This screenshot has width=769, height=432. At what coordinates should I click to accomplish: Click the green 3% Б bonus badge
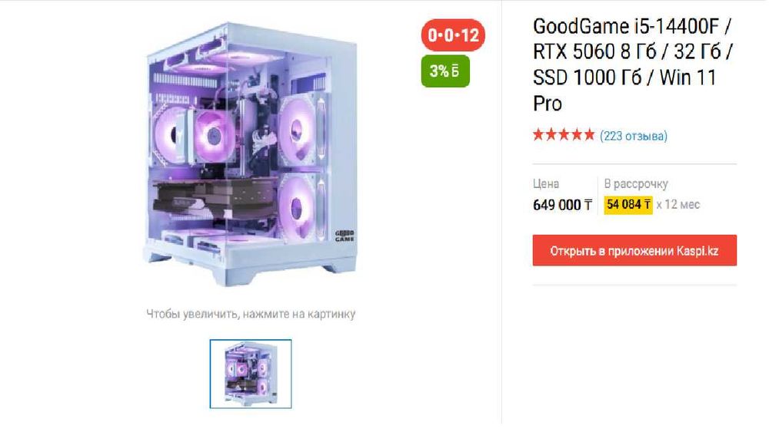(444, 71)
